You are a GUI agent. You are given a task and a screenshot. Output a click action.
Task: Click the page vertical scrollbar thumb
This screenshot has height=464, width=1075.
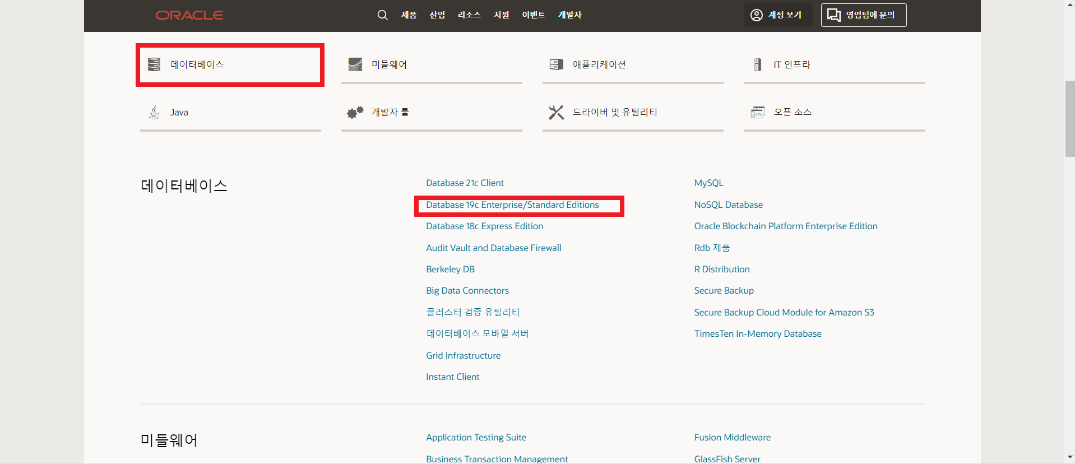[1069, 119]
